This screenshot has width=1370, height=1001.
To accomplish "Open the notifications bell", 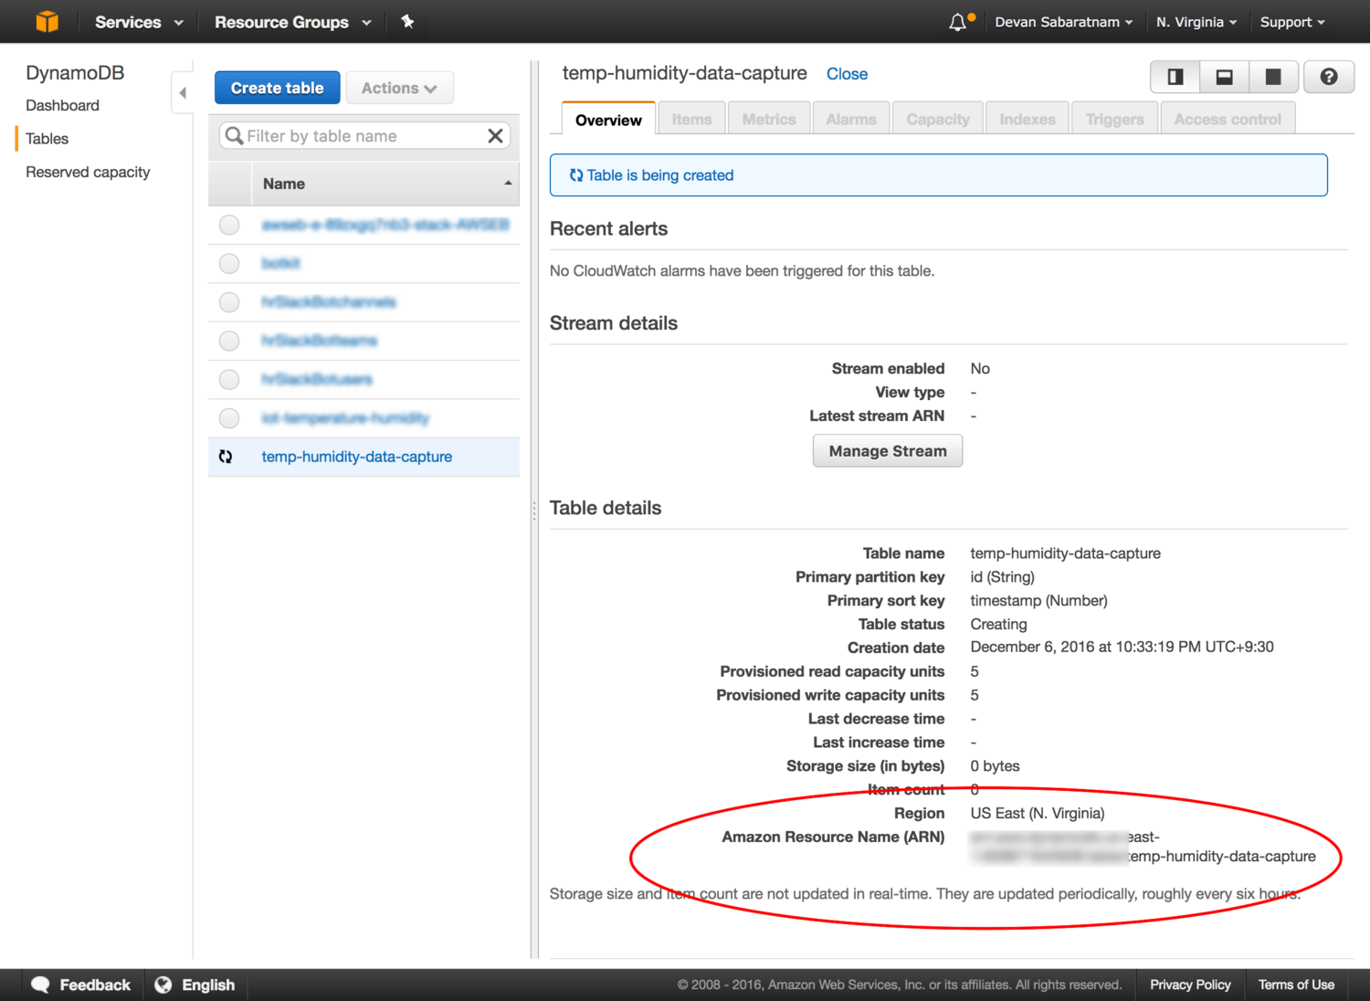I will pyautogui.click(x=957, y=22).
